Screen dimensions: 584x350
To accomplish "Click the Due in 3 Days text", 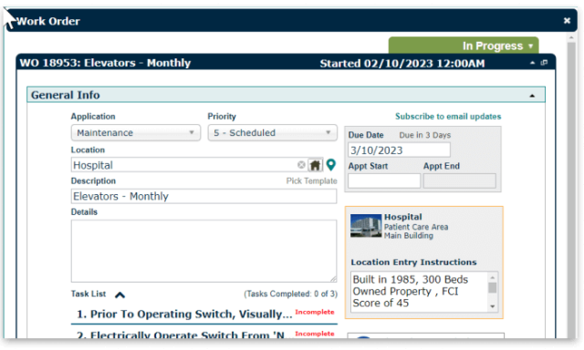I will (425, 136).
